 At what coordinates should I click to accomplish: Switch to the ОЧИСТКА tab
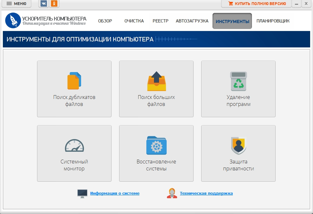(134, 21)
